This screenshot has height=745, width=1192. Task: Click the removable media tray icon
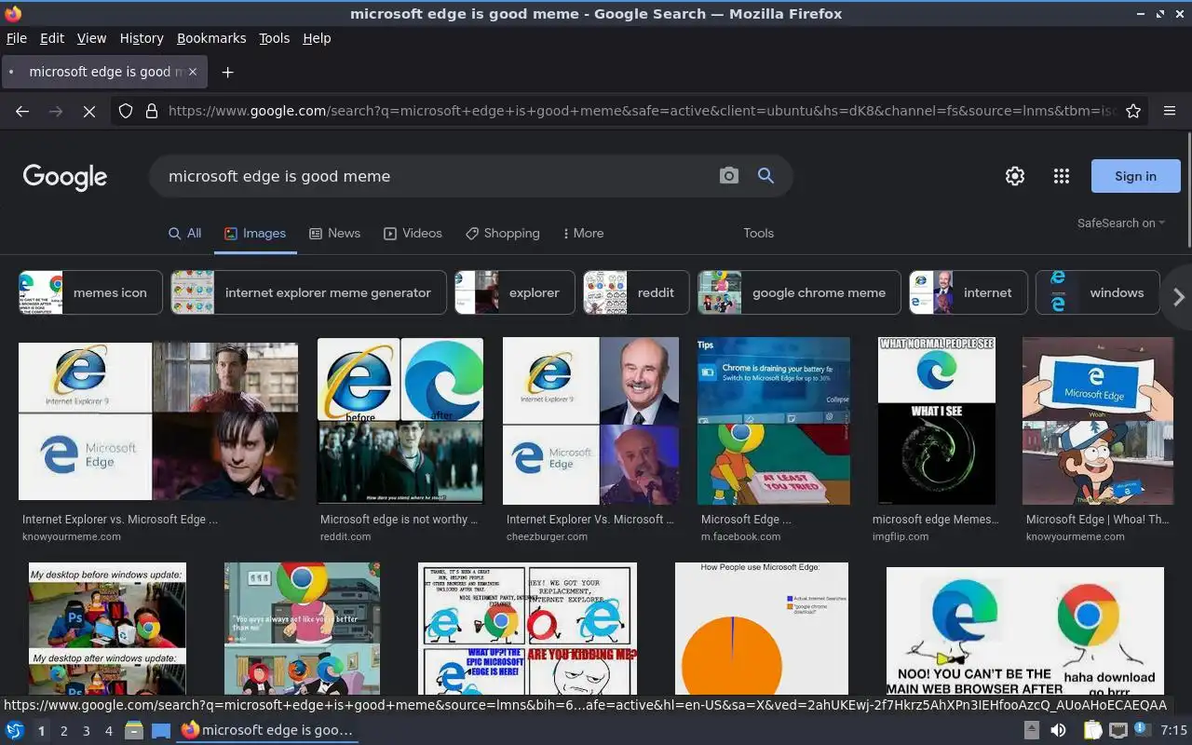(1032, 731)
